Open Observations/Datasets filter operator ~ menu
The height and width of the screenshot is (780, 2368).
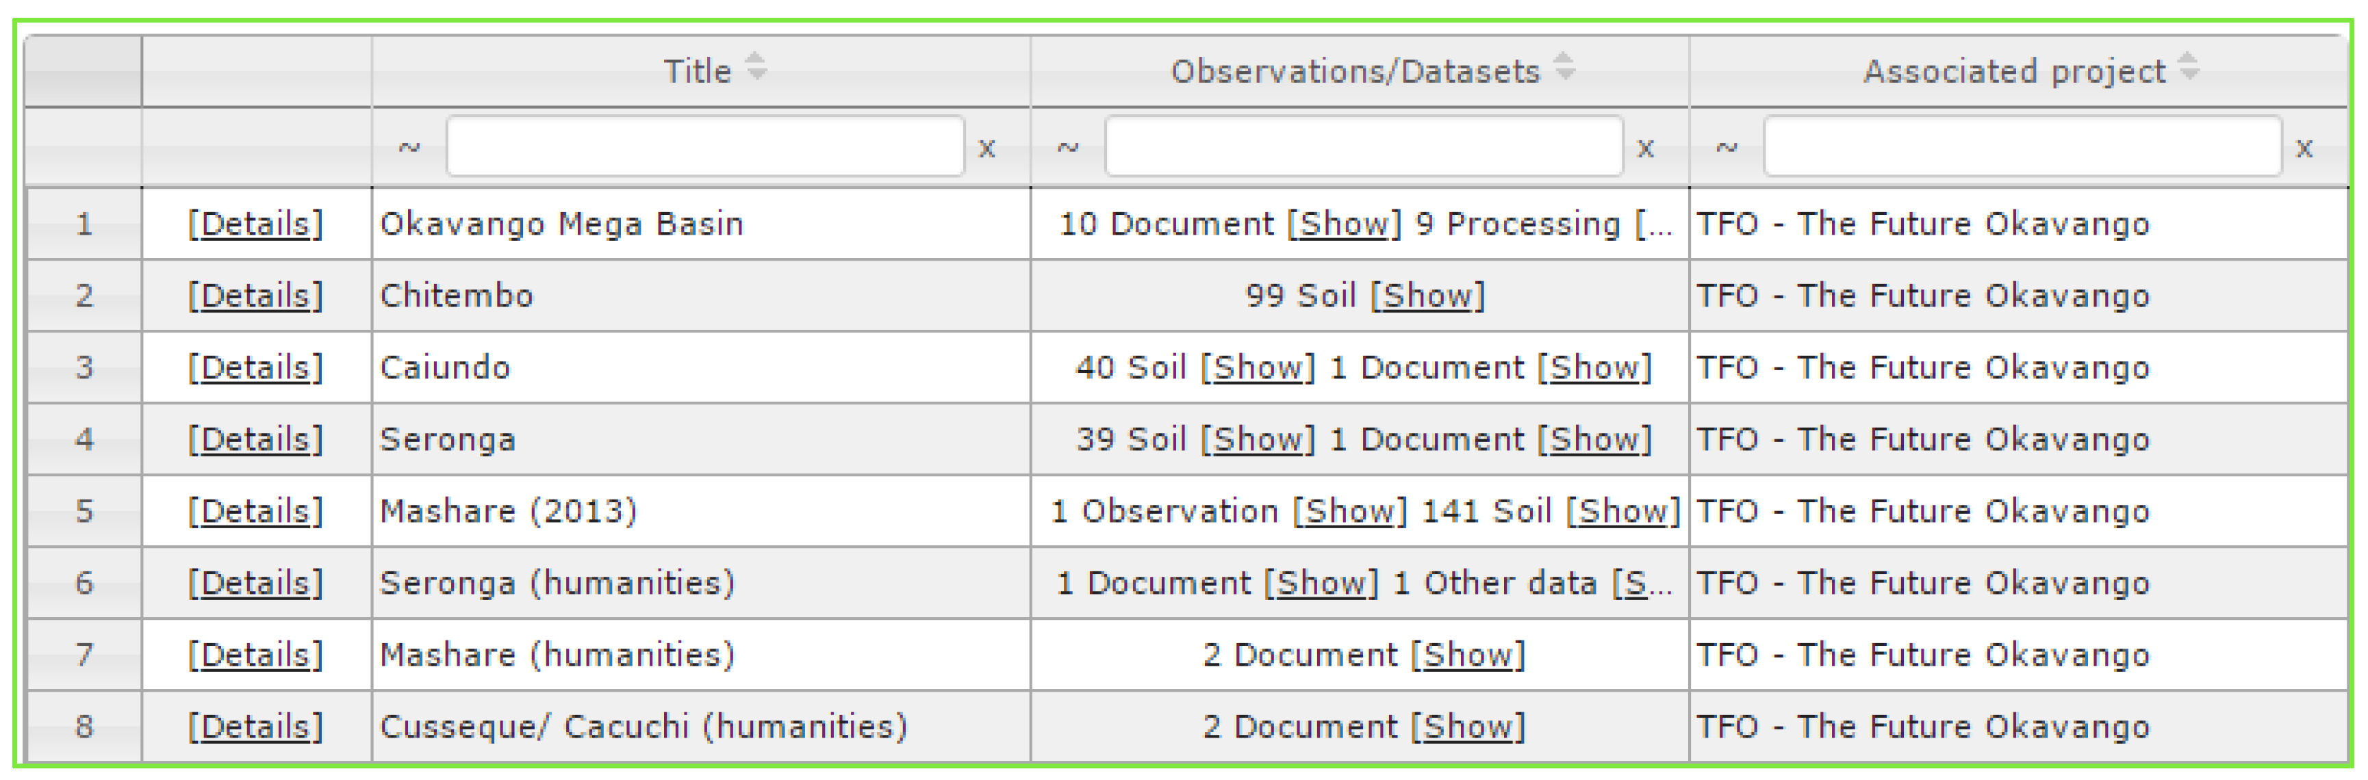pyautogui.click(x=1067, y=147)
